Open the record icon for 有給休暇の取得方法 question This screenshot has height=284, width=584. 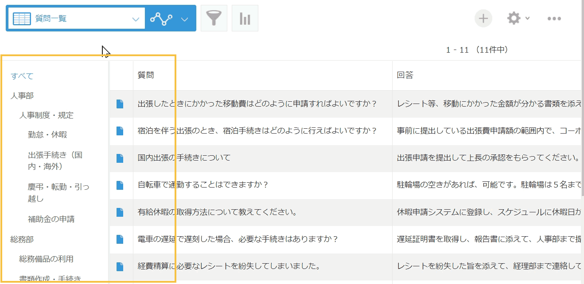[121, 212]
